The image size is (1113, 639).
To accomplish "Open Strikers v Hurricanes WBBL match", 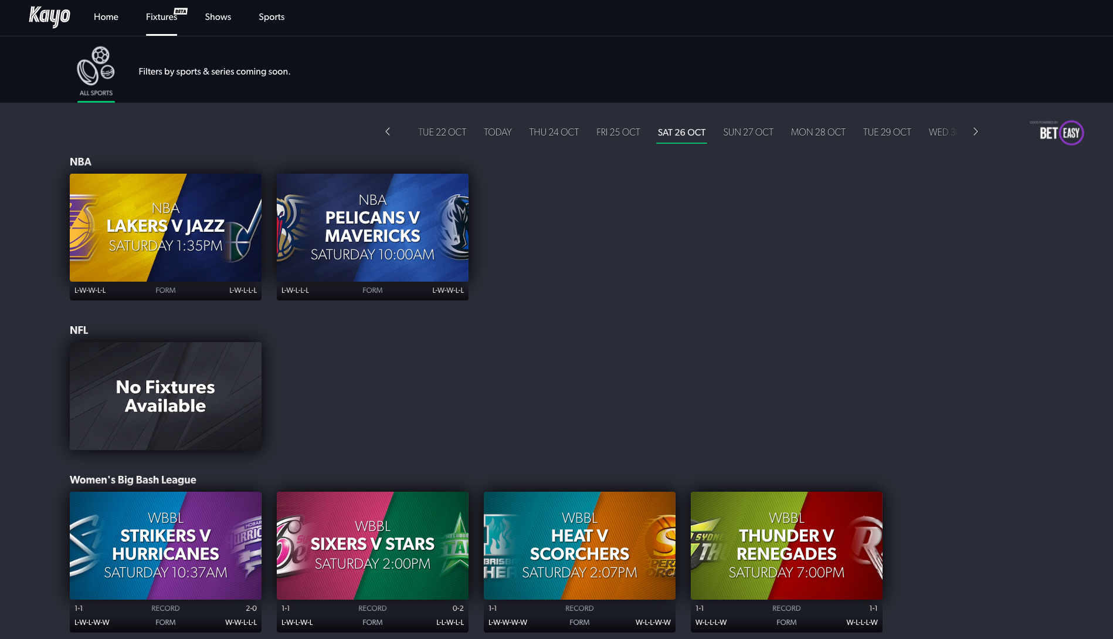I will coord(165,546).
